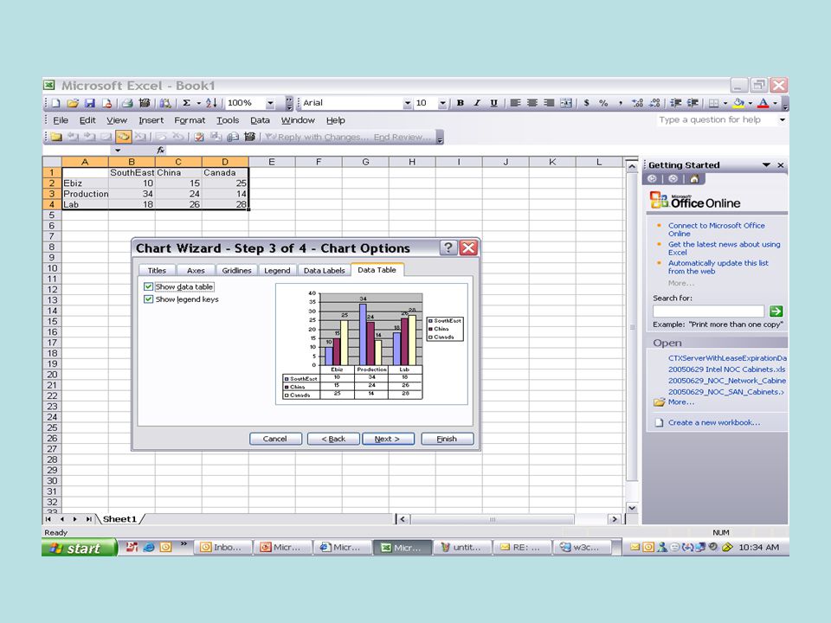This screenshot has height=623, width=831.
Task: Switch to the Gridlines tab
Action: [x=236, y=270]
